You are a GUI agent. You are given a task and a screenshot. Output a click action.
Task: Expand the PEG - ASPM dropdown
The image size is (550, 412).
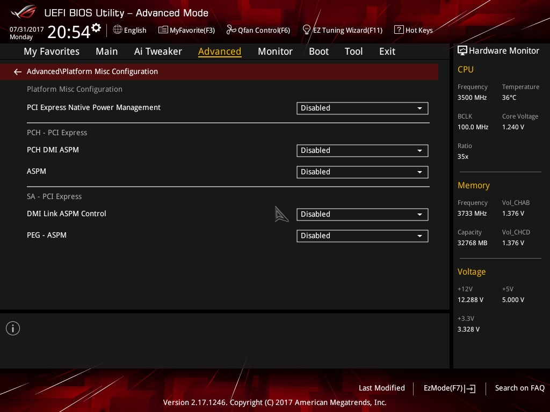click(363, 236)
